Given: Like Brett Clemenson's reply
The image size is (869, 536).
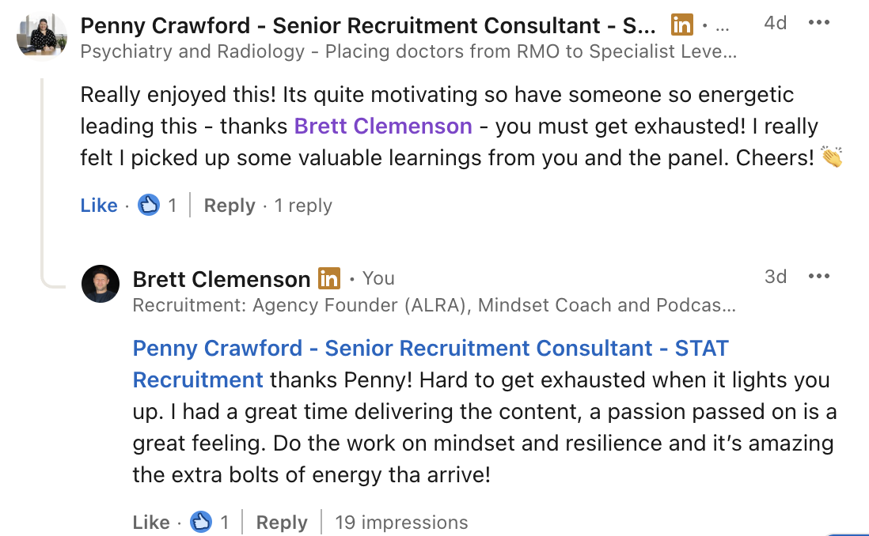Looking at the screenshot, I should (151, 523).
